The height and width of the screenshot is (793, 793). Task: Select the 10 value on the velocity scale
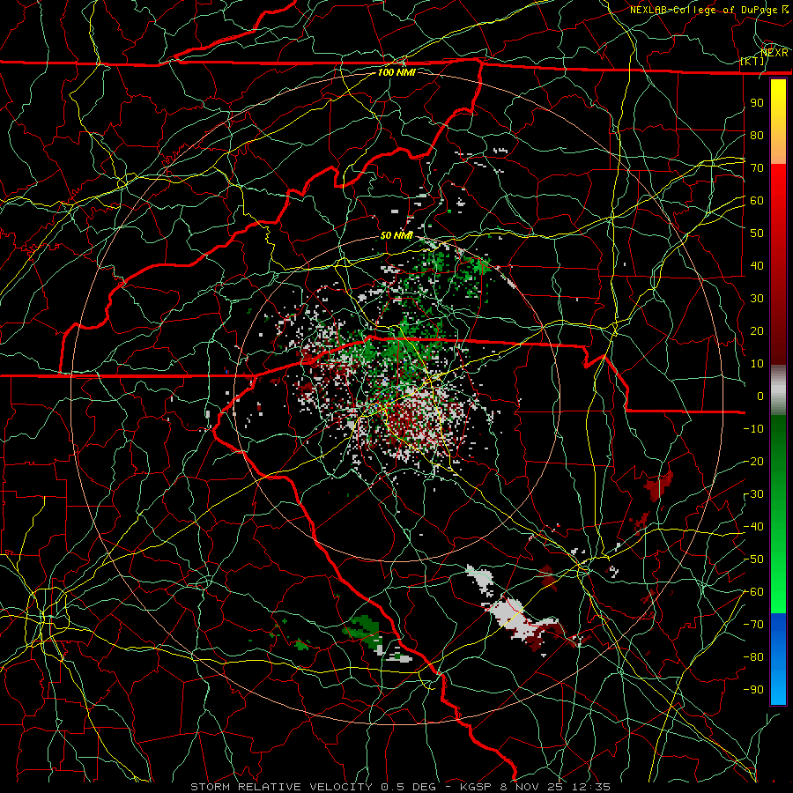pos(757,364)
